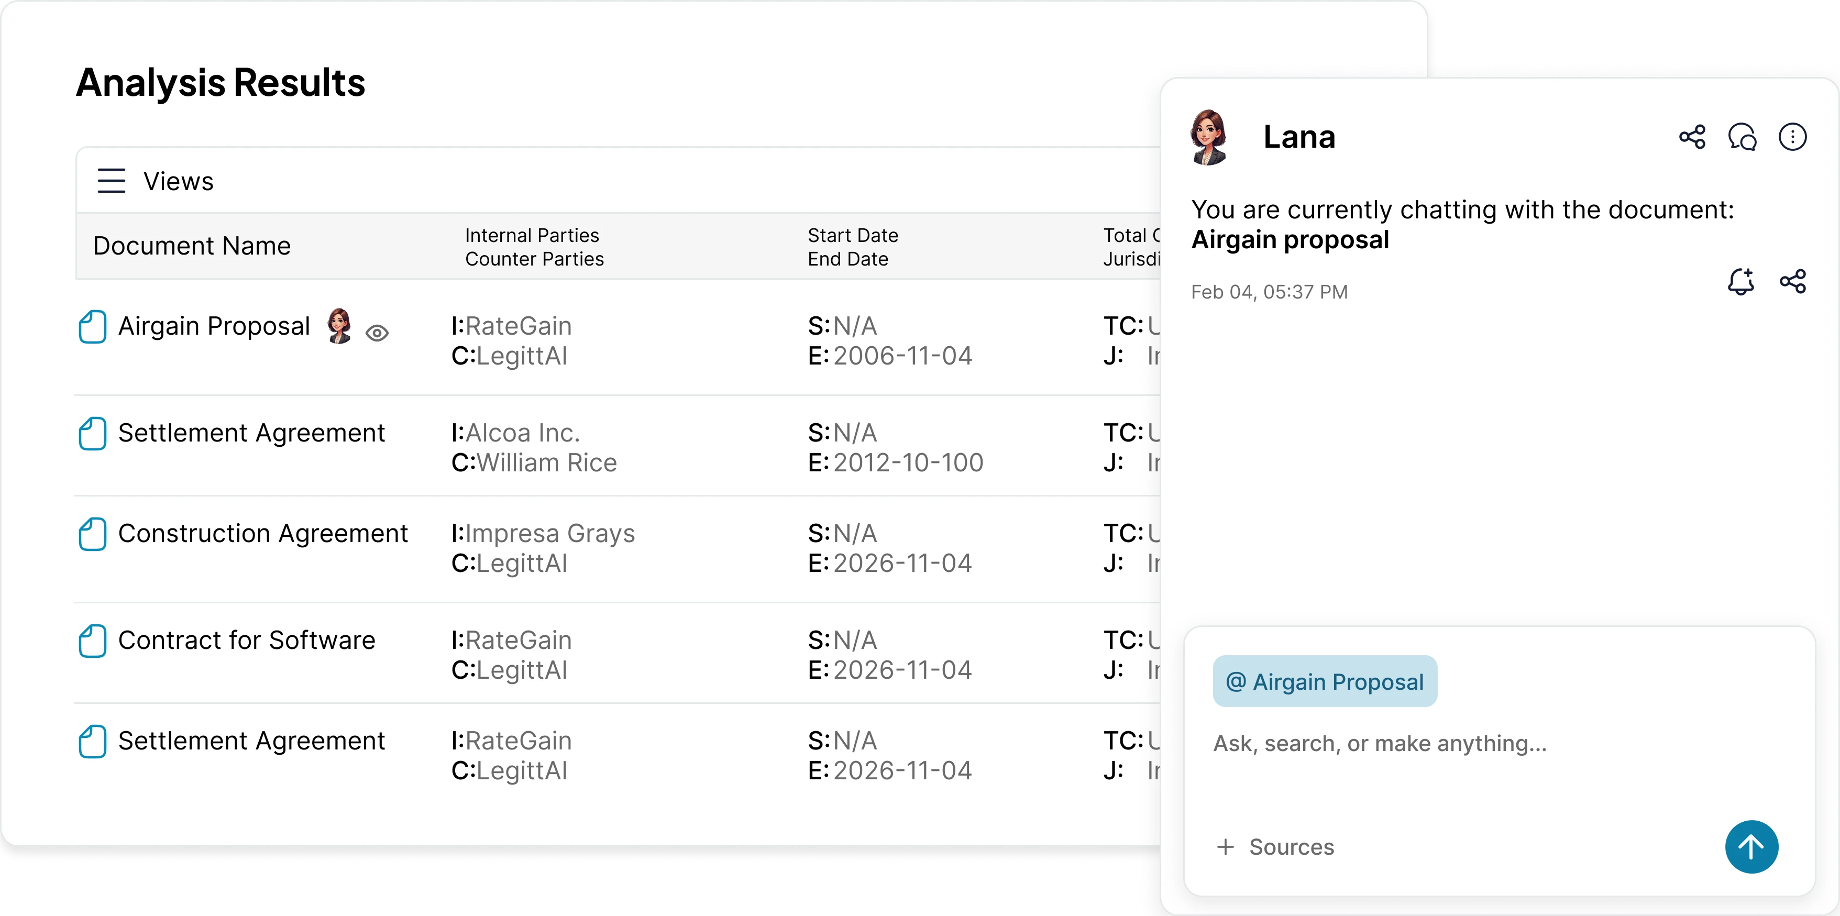1840x916 pixels.
Task: Send message with the blue arrow button
Action: tap(1751, 847)
